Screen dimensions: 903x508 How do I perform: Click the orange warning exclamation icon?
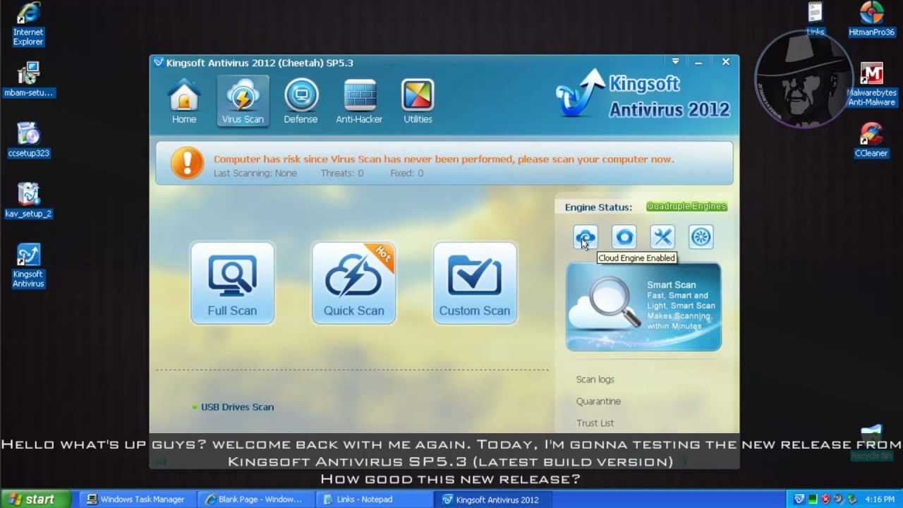[187, 164]
